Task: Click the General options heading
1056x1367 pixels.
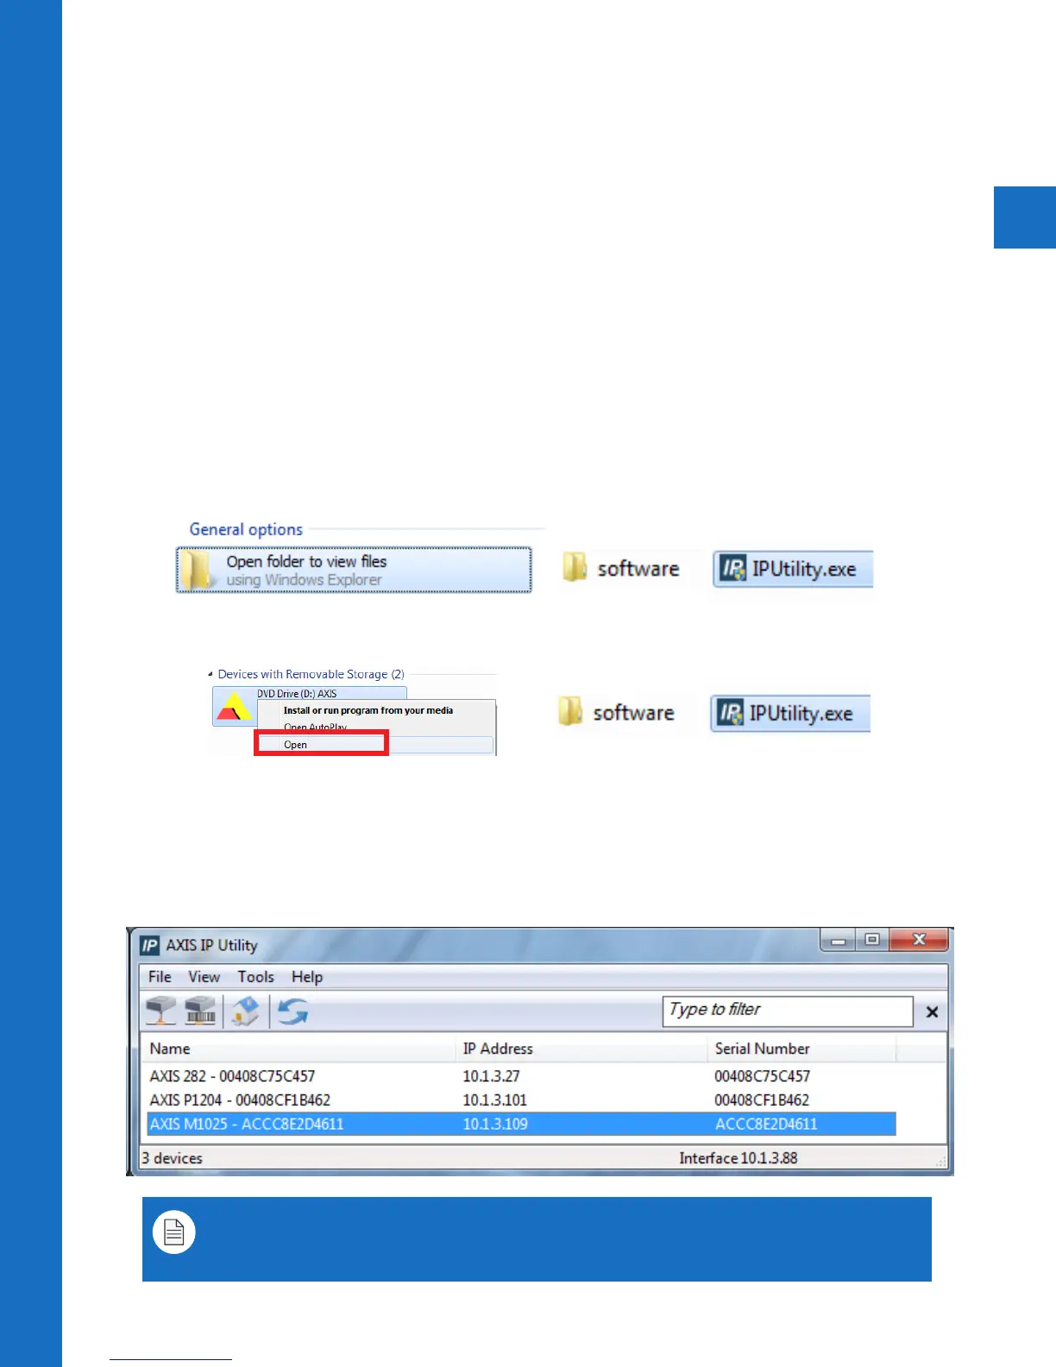Action: [246, 529]
